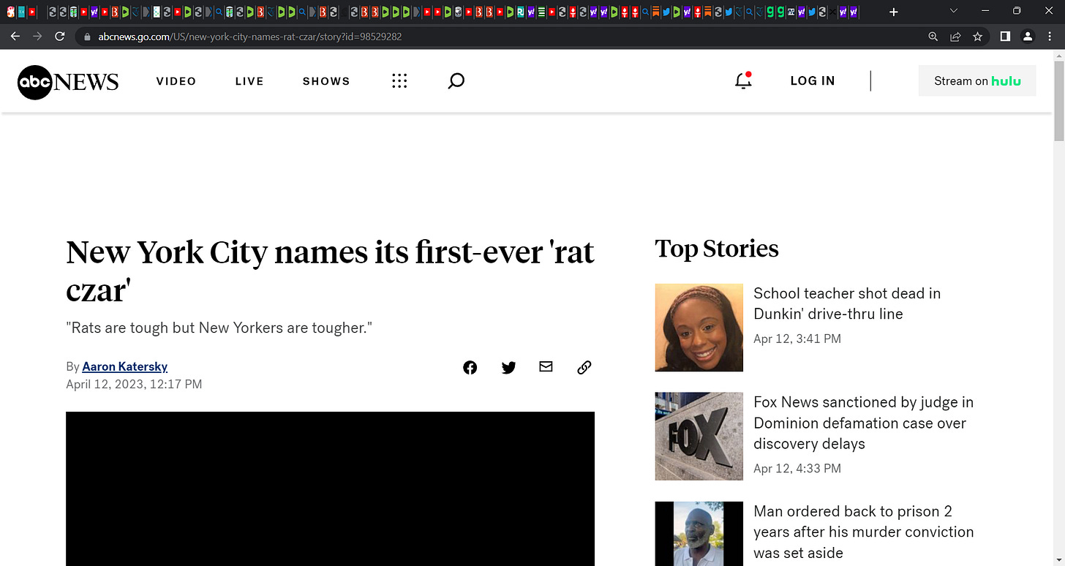Switch to the LIVE section
Screen dimensions: 1065x566
(249, 80)
